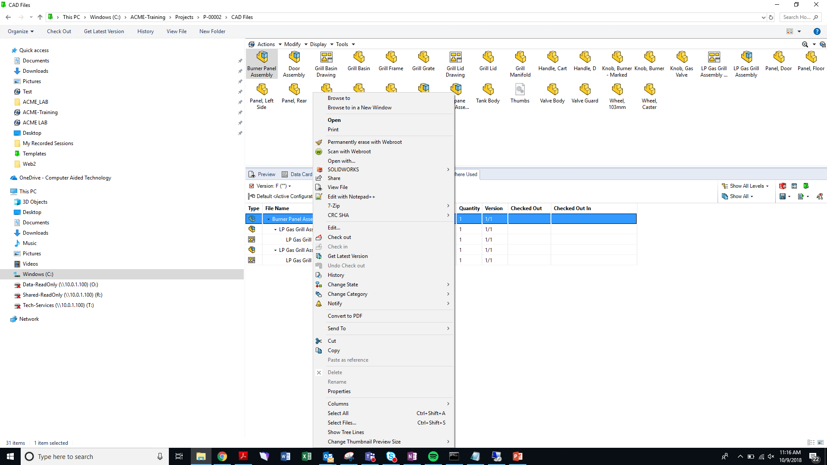Image resolution: width=827 pixels, height=465 pixels.
Task: Click the SOLIDWORKS submenu item
Action: tap(343, 169)
